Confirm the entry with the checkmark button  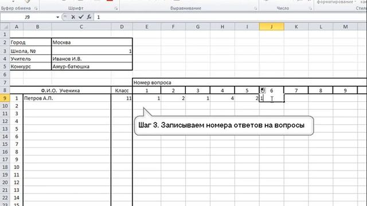click(81, 17)
